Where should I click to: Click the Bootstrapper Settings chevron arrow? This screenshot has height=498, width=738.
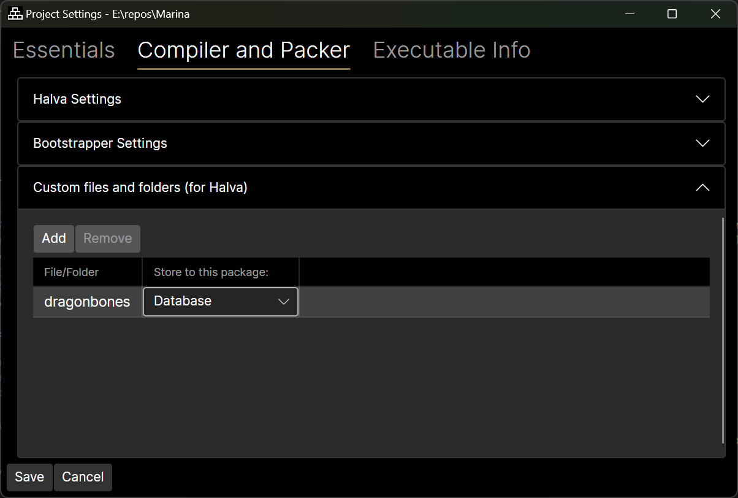702,144
